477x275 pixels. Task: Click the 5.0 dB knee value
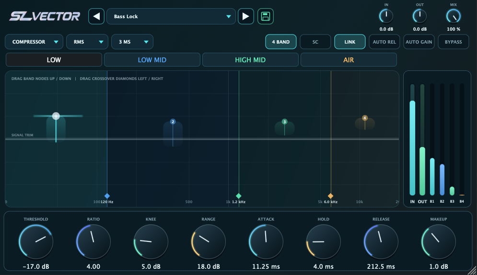pos(151,266)
